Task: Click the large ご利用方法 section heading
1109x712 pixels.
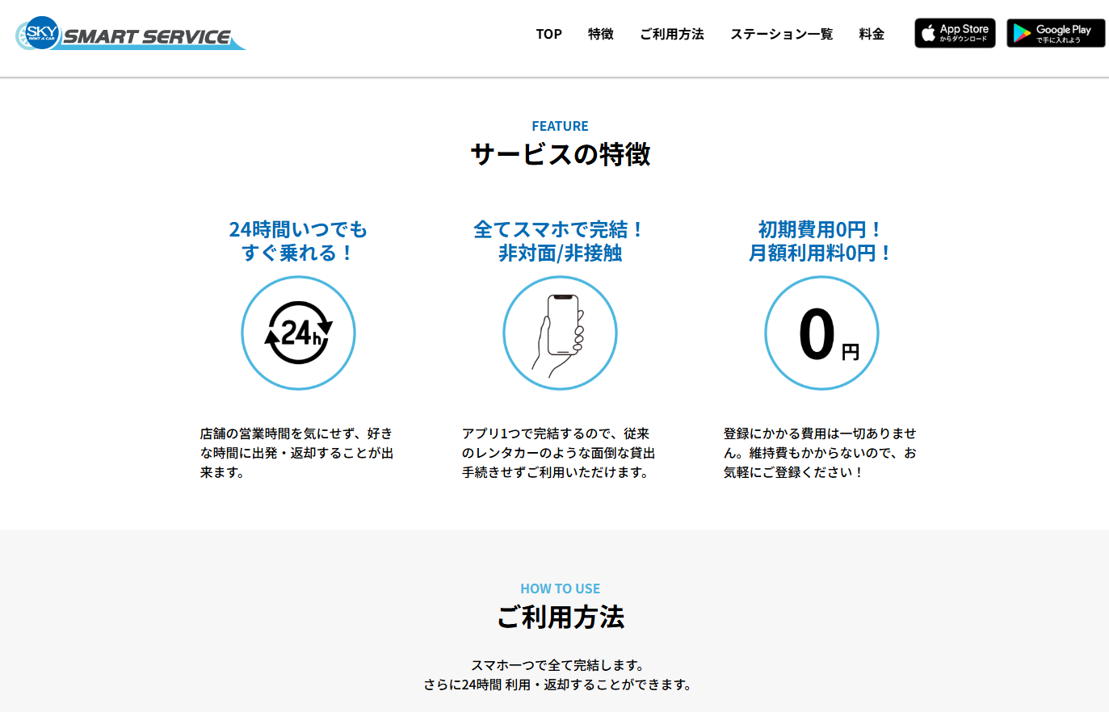Action: coord(560,618)
